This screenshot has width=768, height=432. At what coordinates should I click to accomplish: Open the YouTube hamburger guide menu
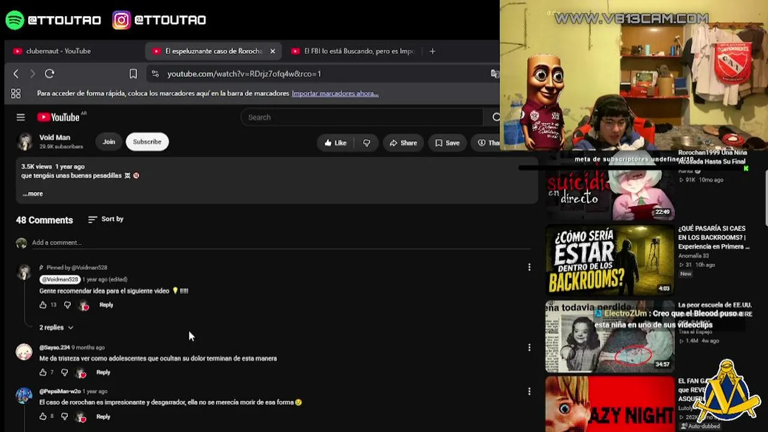click(x=20, y=118)
